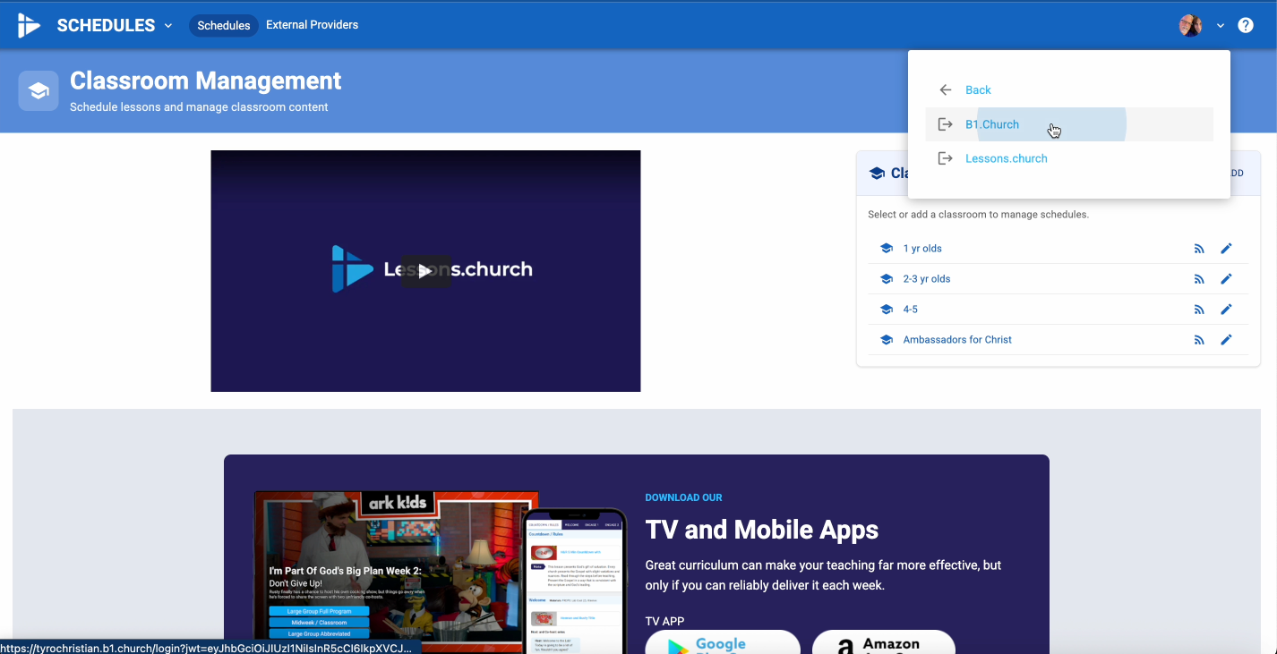This screenshot has width=1277, height=654.
Task: Edit the Ambassadors for Christ classroom
Action: pyautogui.click(x=1226, y=340)
